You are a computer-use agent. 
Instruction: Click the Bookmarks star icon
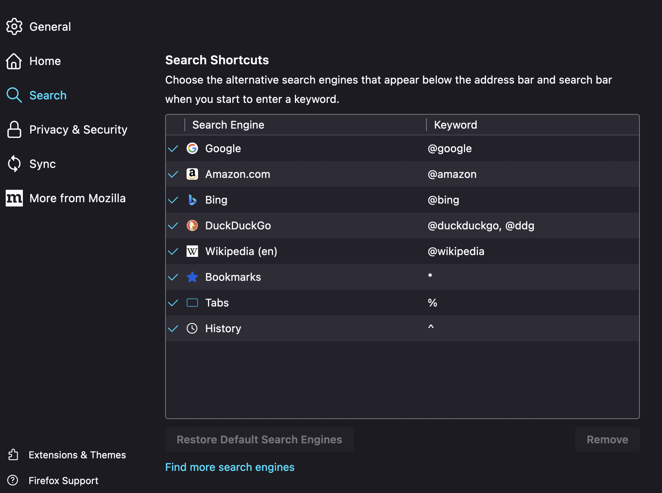pos(192,277)
